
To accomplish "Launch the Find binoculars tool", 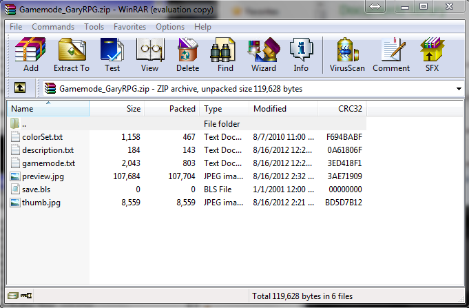I will (225, 55).
